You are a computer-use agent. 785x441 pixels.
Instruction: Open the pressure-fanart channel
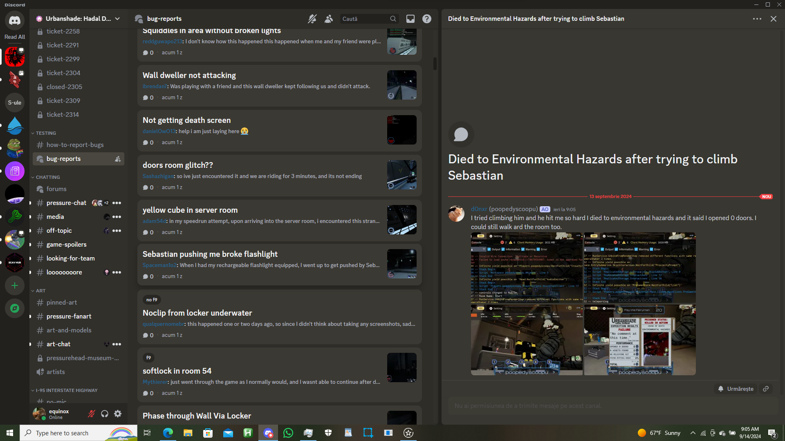tap(69, 316)
